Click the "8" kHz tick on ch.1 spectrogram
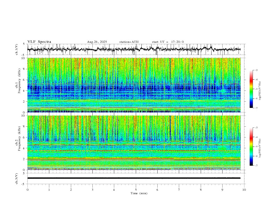This screenshot has width=275, height=213. click(24, 69)
